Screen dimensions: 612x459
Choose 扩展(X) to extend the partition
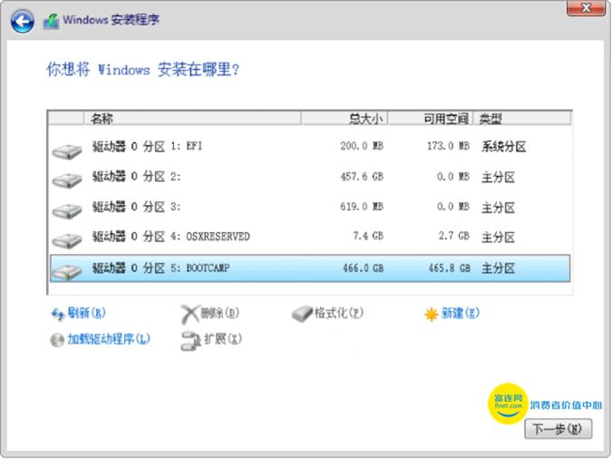(223, 338)
